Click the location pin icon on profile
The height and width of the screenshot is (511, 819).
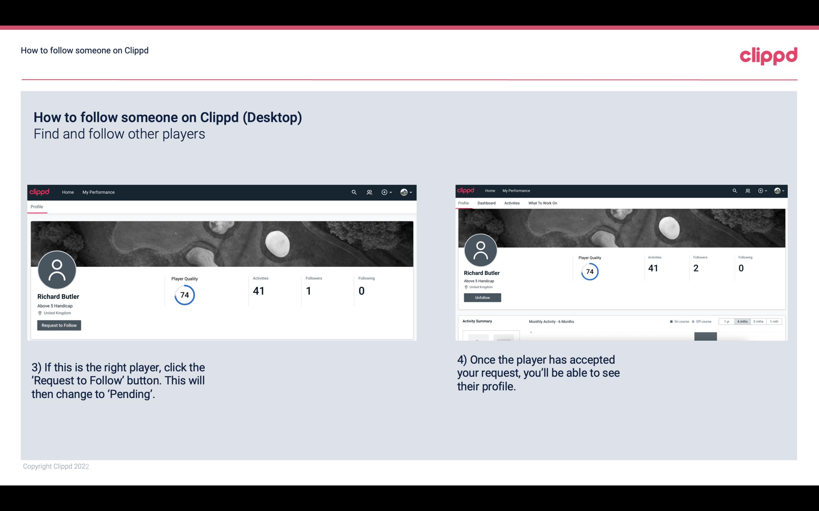[40, 313]
